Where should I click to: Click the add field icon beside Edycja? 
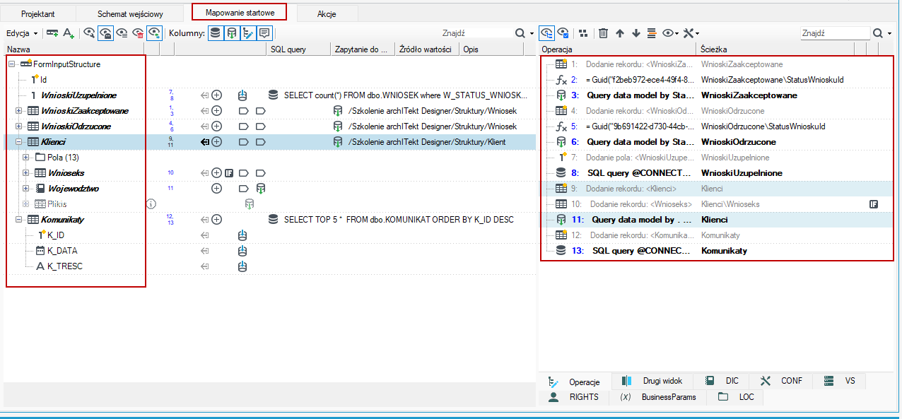(x=52, y=33)
